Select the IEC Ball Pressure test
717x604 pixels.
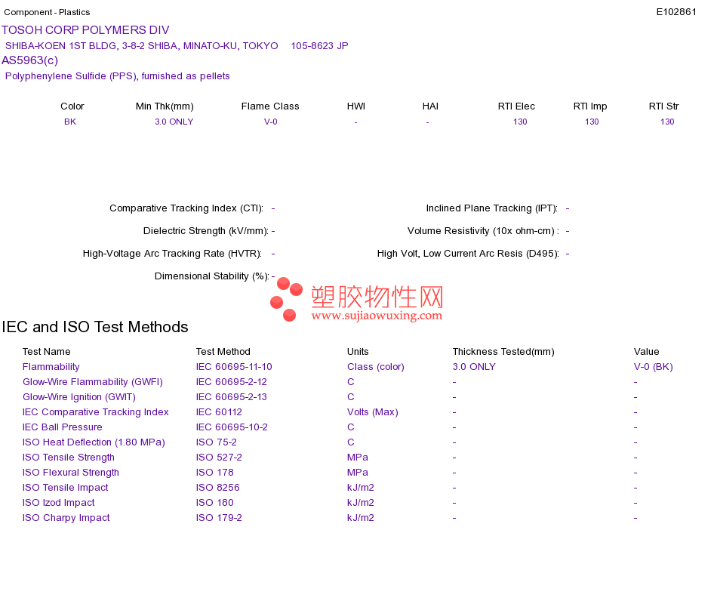(63, 427)
